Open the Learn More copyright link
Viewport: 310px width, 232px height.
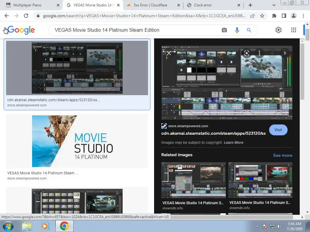coord(233,143)
